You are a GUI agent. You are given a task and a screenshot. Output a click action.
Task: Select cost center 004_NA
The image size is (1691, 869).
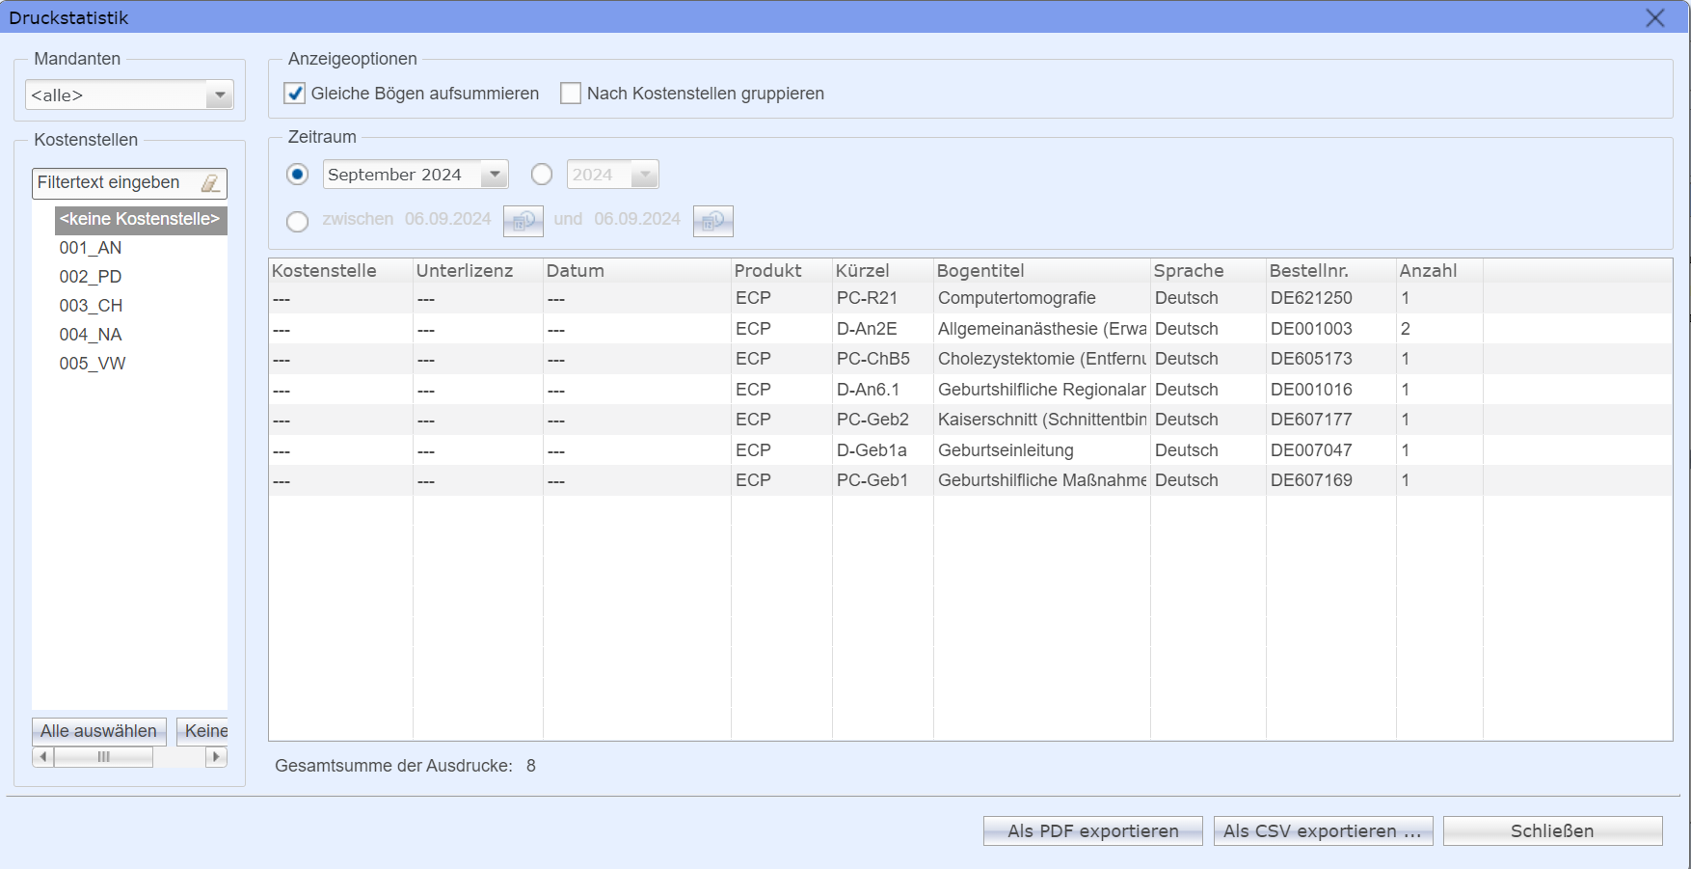[x=91, y=336]
